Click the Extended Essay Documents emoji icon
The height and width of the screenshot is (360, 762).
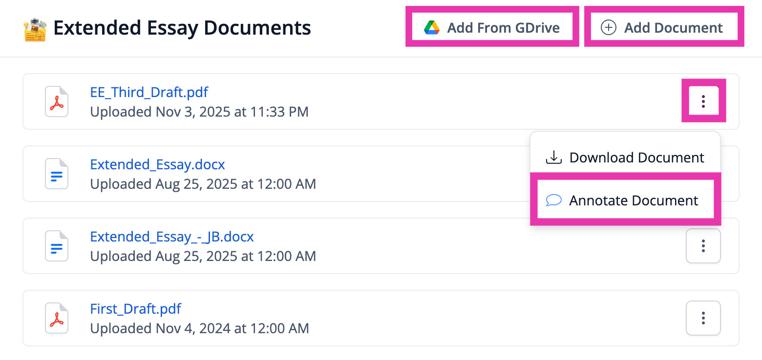coord(35,29)
